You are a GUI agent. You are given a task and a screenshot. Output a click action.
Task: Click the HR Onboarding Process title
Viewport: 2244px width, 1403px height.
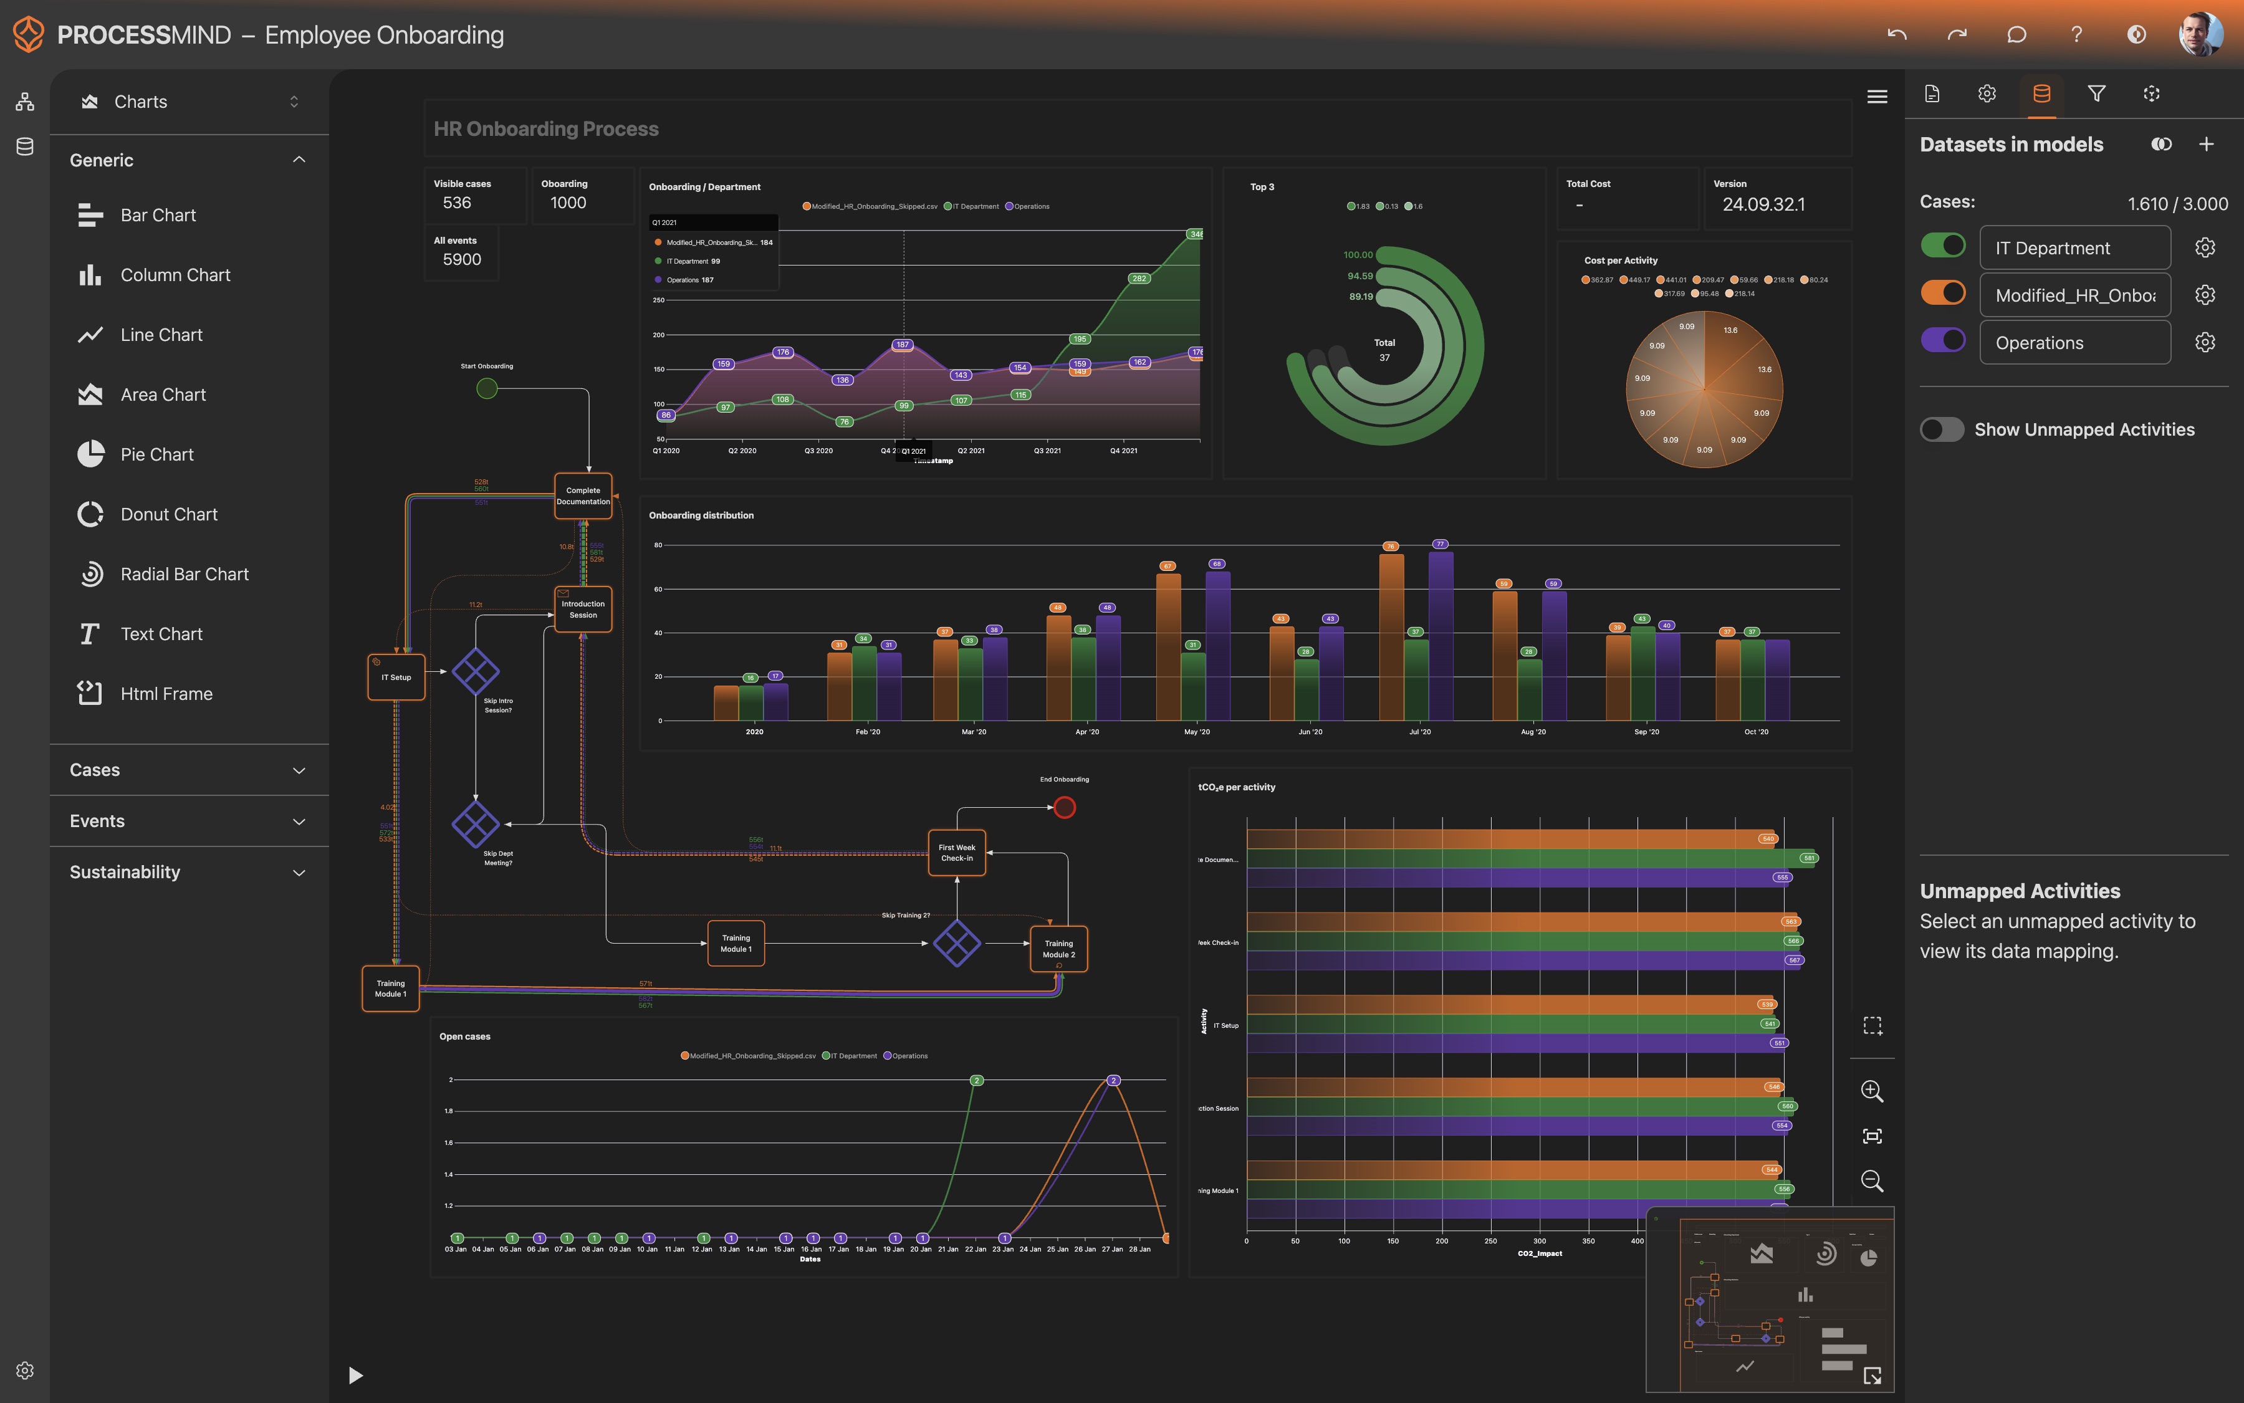[x=545, y=129]
